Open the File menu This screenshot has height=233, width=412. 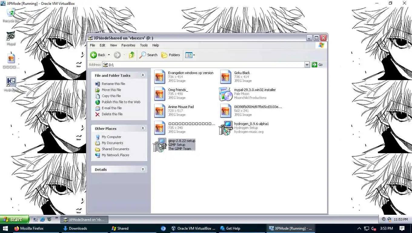click(x=92, y=45)
